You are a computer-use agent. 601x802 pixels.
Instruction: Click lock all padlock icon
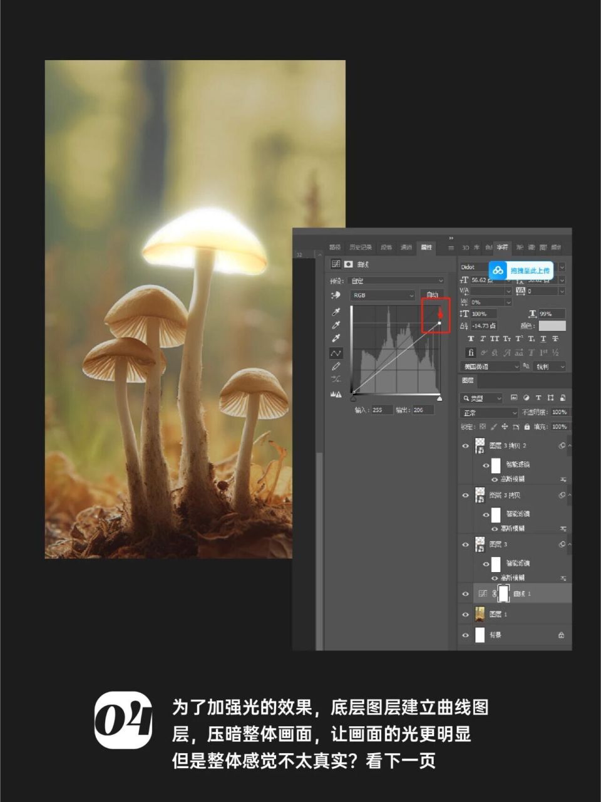527,427
